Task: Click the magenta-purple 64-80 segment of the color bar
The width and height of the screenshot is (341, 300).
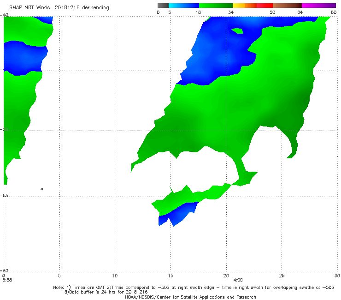Action: point(319,6)
